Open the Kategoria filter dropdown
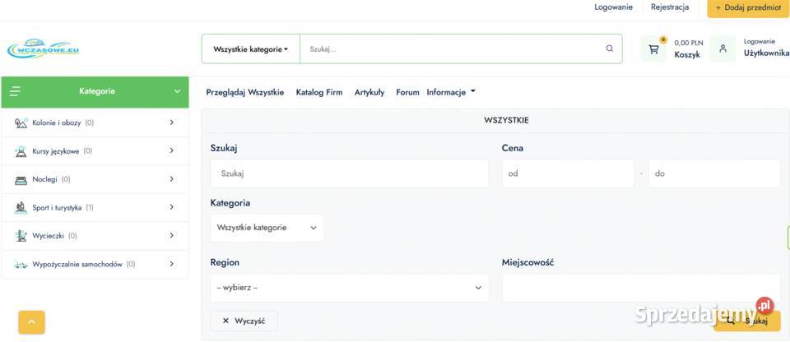This screenshot has height=342, width=790. click(267, 228)
